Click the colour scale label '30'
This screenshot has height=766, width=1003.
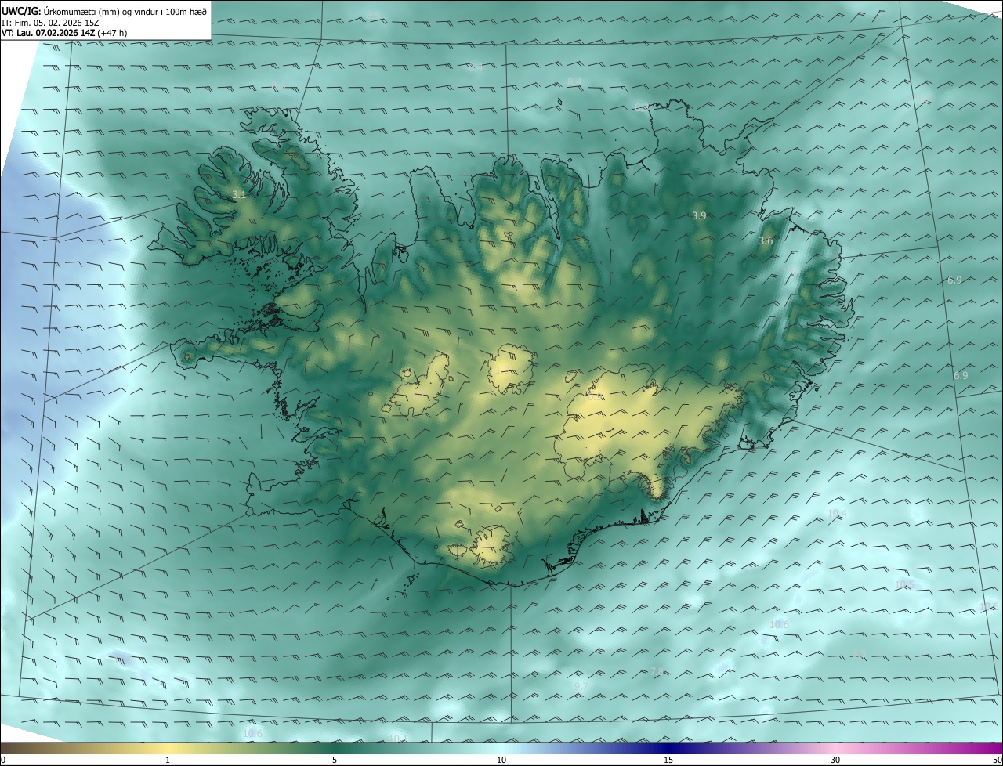coord(835,760)
